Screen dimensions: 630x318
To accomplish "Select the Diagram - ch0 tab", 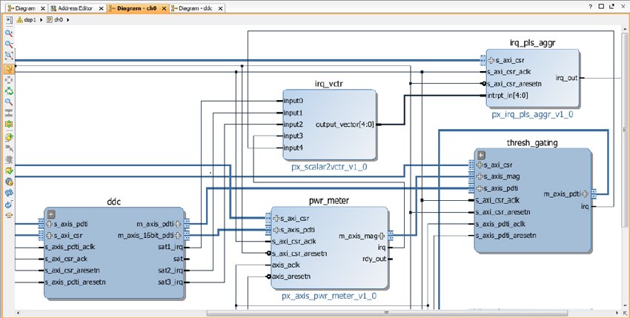I will 136,8.
